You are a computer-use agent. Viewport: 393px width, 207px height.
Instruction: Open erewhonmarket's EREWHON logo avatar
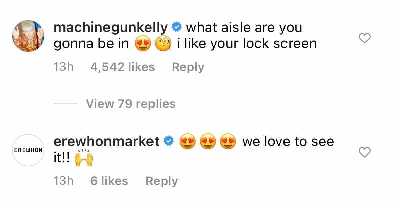[29, 150]
